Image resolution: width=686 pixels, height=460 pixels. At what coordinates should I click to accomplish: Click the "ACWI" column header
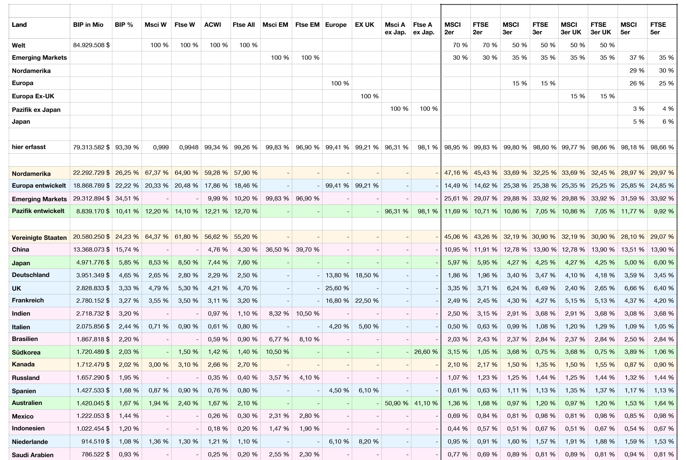[216, 28]
